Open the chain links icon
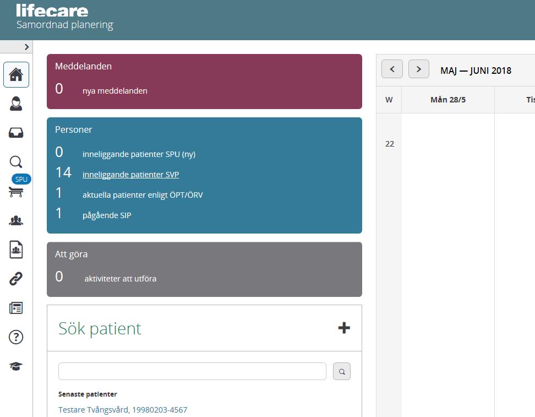The height and width of the screenshot is (417, 535). (16, 279)
